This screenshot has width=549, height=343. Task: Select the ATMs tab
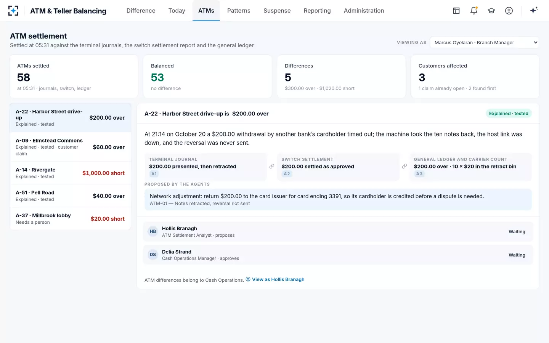pos(206,11)
